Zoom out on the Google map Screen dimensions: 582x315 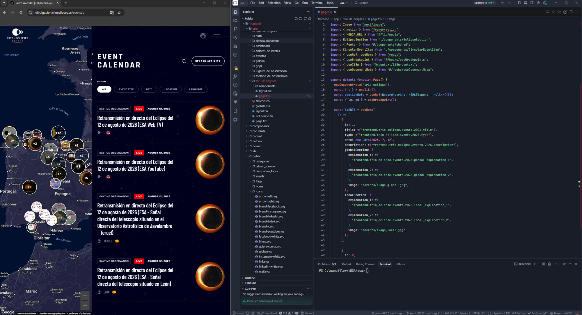coord(85,305)
